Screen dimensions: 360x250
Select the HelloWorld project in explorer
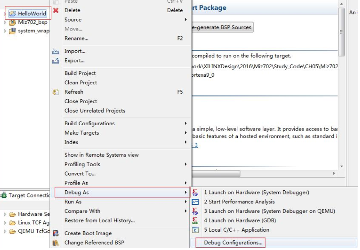(x=32, y=14)
